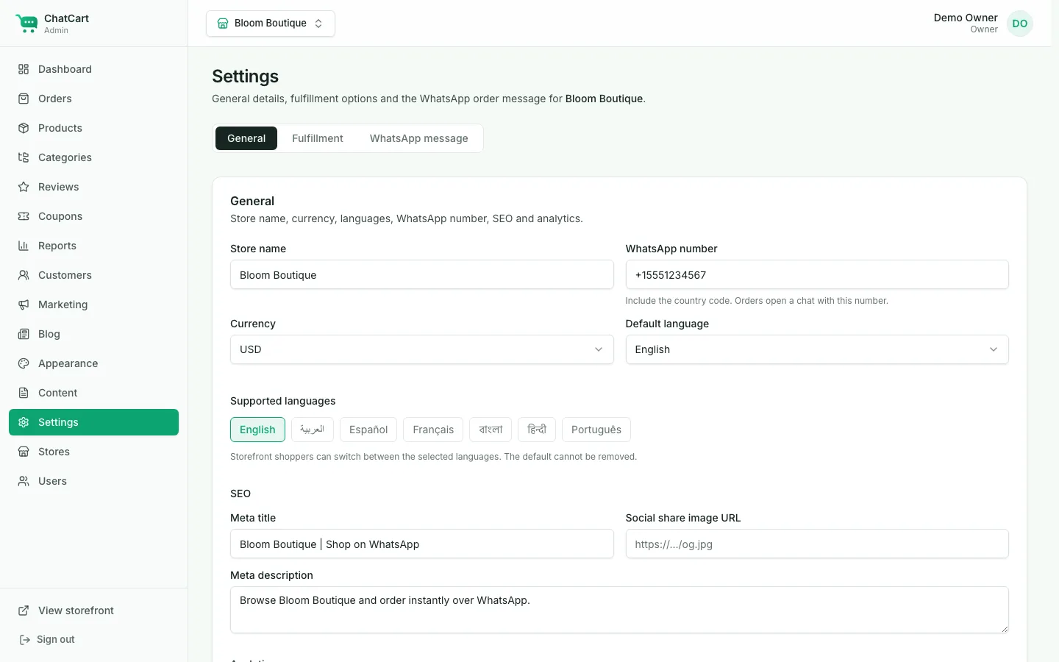The width and height of the screenshot is (1059, 662).
Task: Toggle the English supported language chip
Action: click(257, 430)
